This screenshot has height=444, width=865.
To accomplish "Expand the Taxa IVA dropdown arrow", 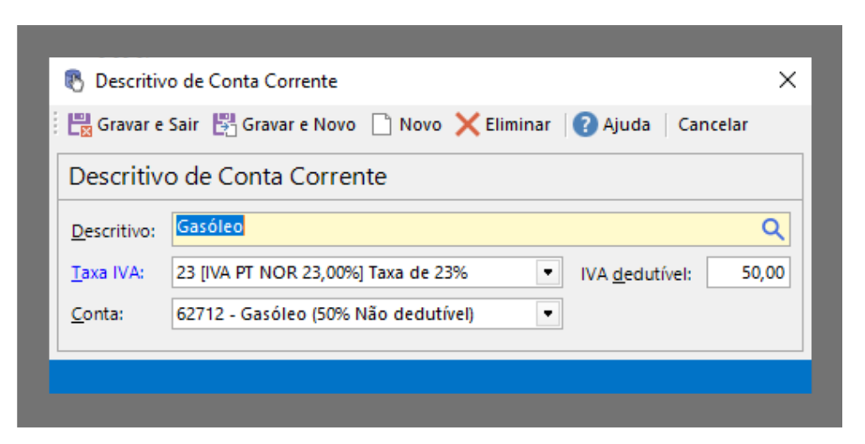I will 548,272.
